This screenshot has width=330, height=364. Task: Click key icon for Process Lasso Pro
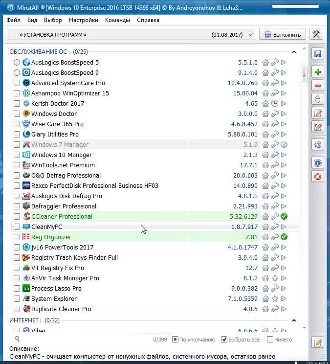[x=275, y=288]
